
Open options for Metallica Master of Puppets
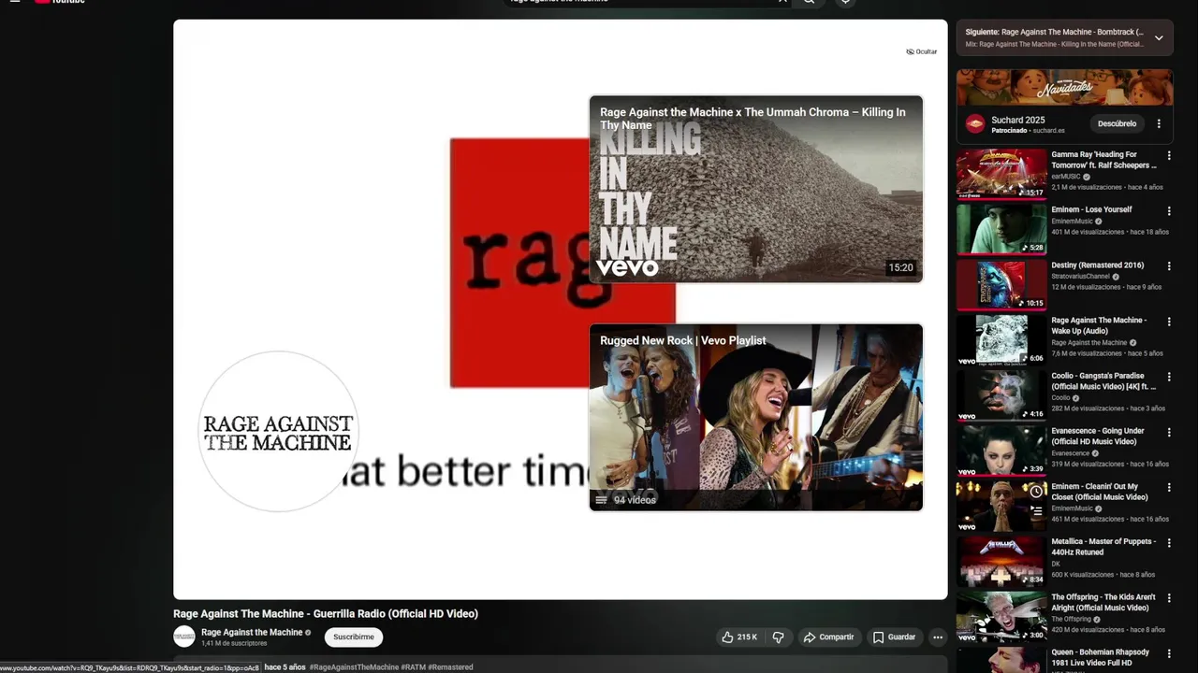[1168, 542]
